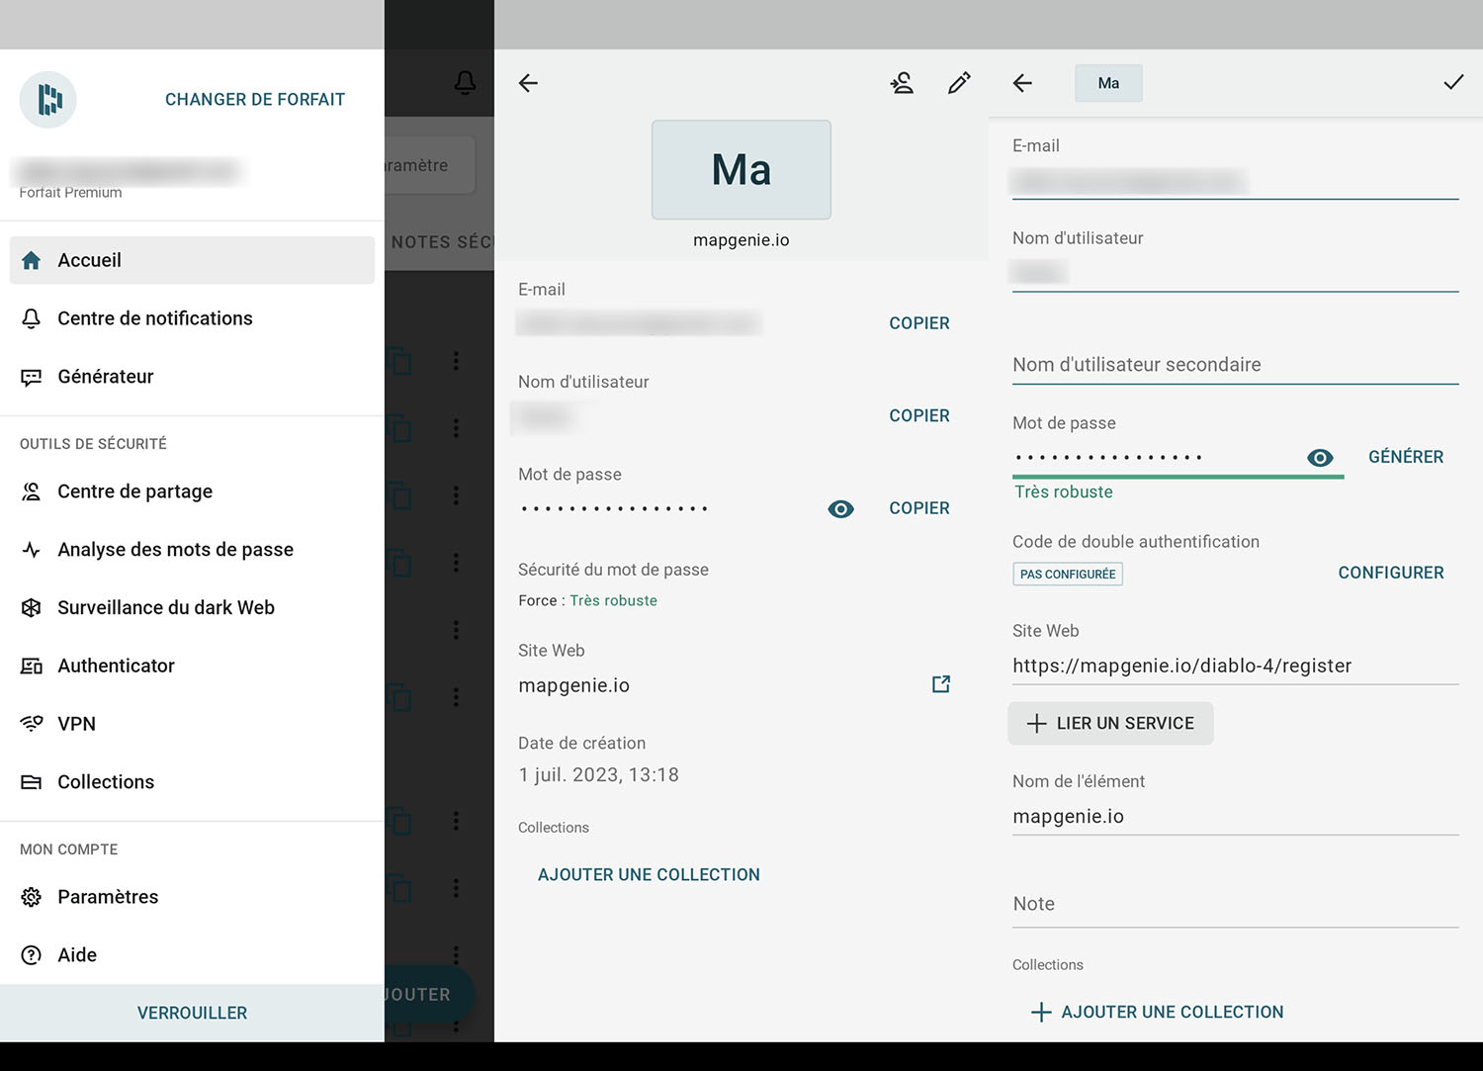Click mapgenie.io site web value in detail view

(x=574, y=686)
